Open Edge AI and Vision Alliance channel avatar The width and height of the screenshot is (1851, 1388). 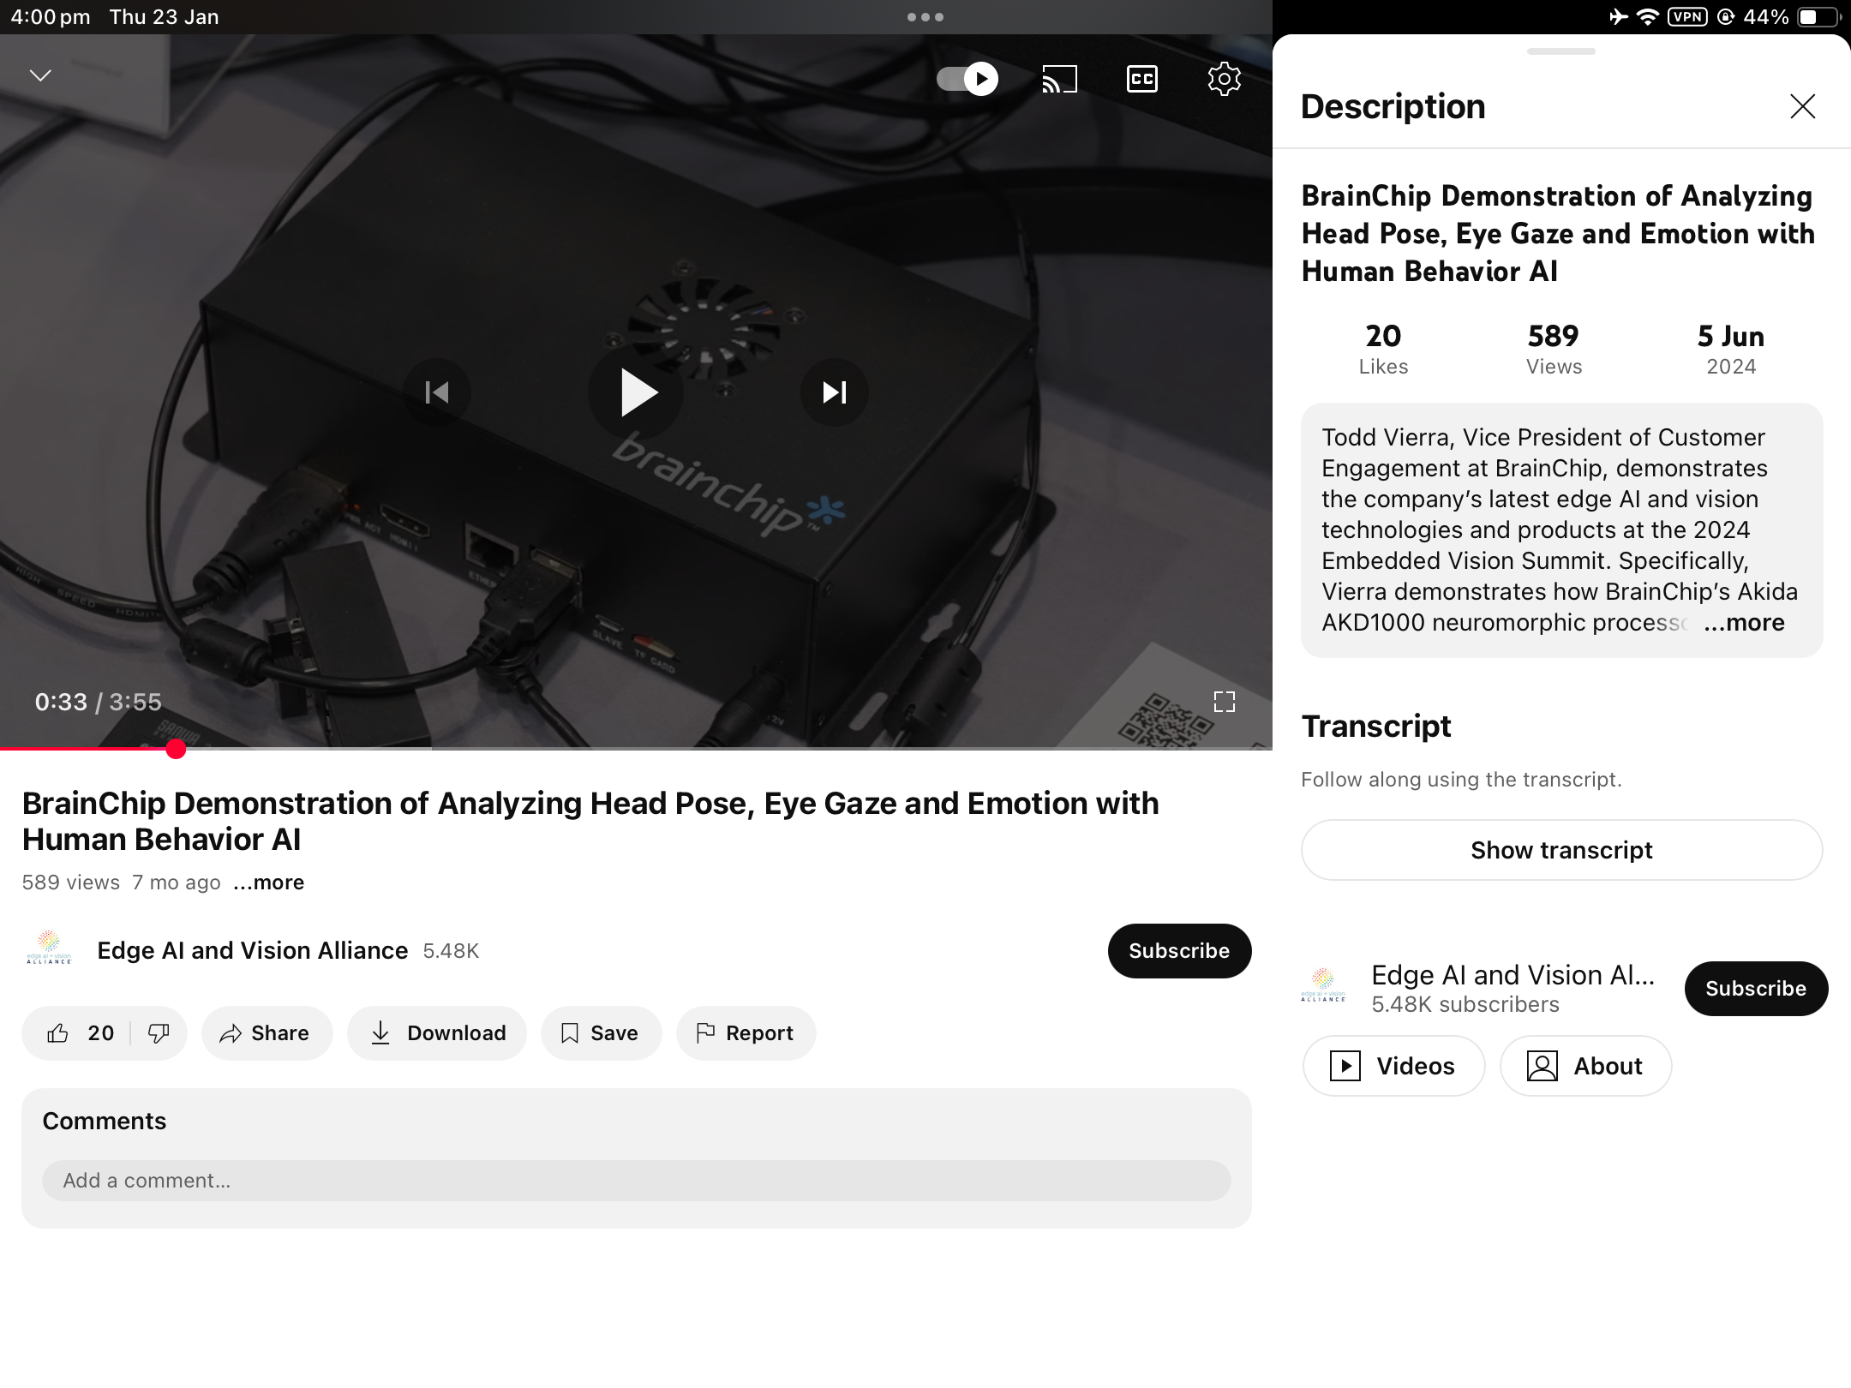point(49,949)
